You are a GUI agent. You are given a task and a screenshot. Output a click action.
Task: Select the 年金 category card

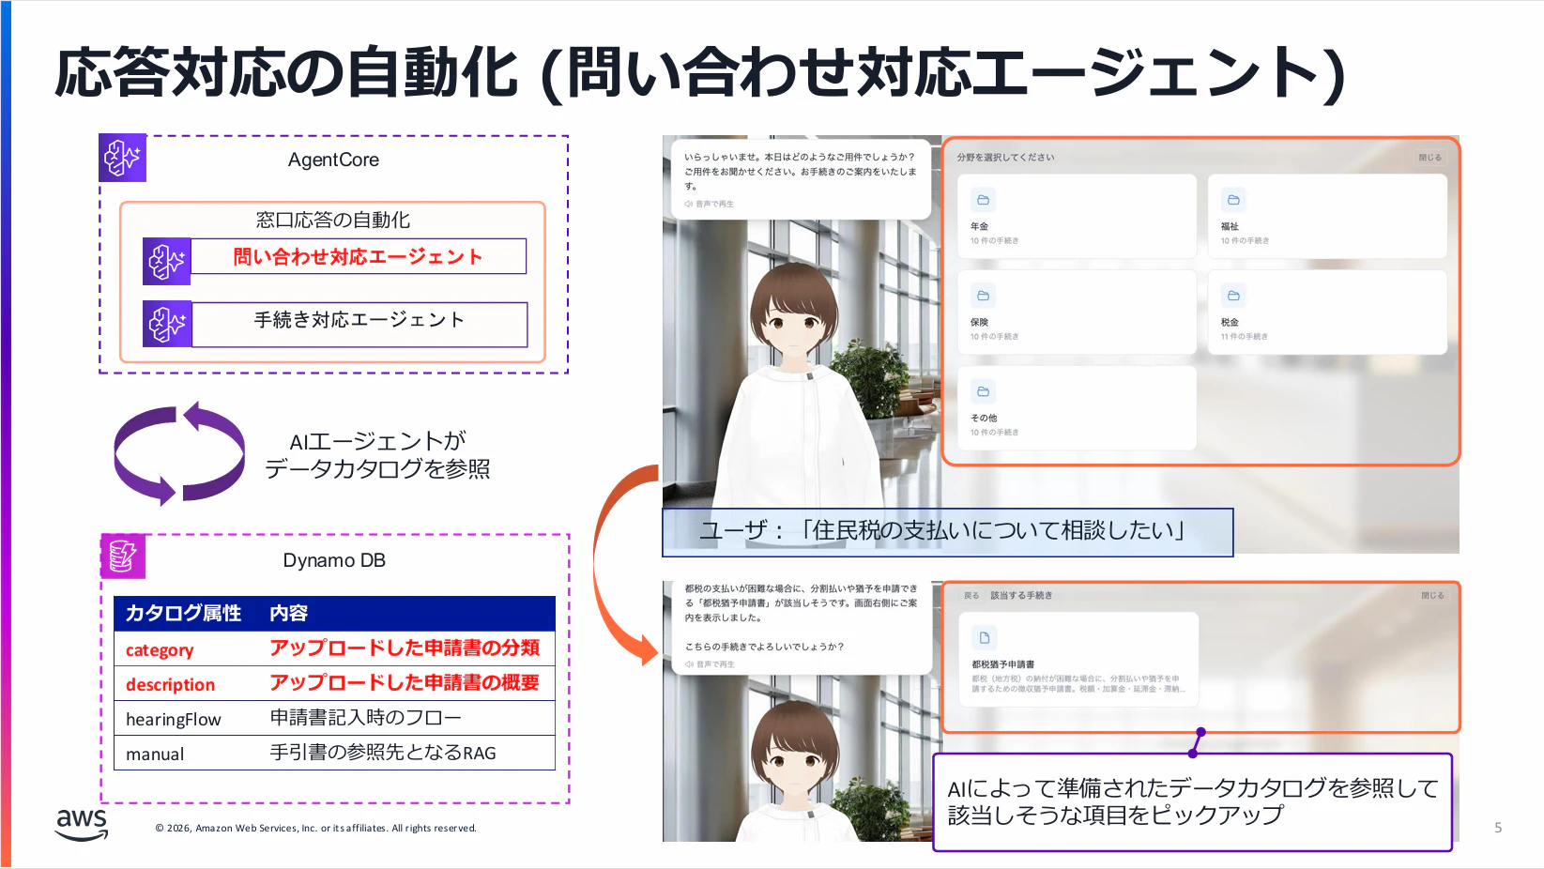pos(1077,216)
